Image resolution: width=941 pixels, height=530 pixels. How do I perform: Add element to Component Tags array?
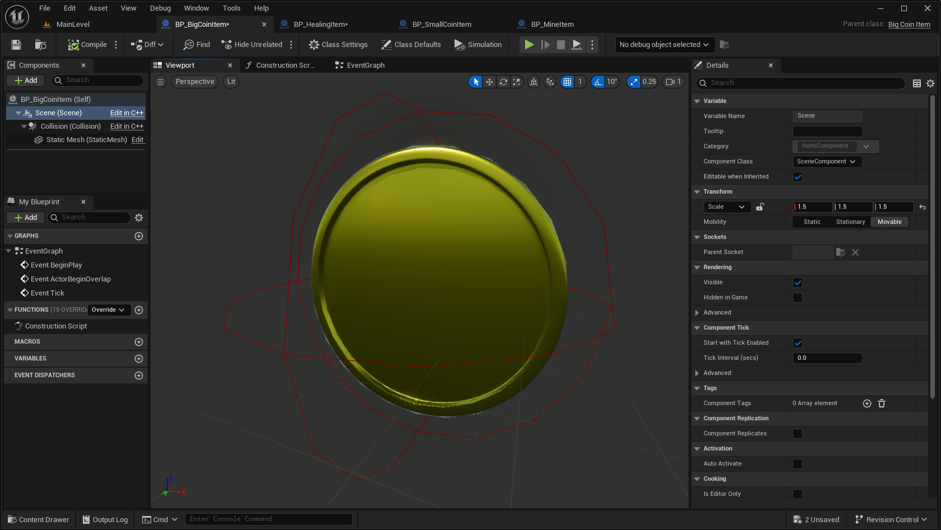pyautogui.click(x=867, y=404)
